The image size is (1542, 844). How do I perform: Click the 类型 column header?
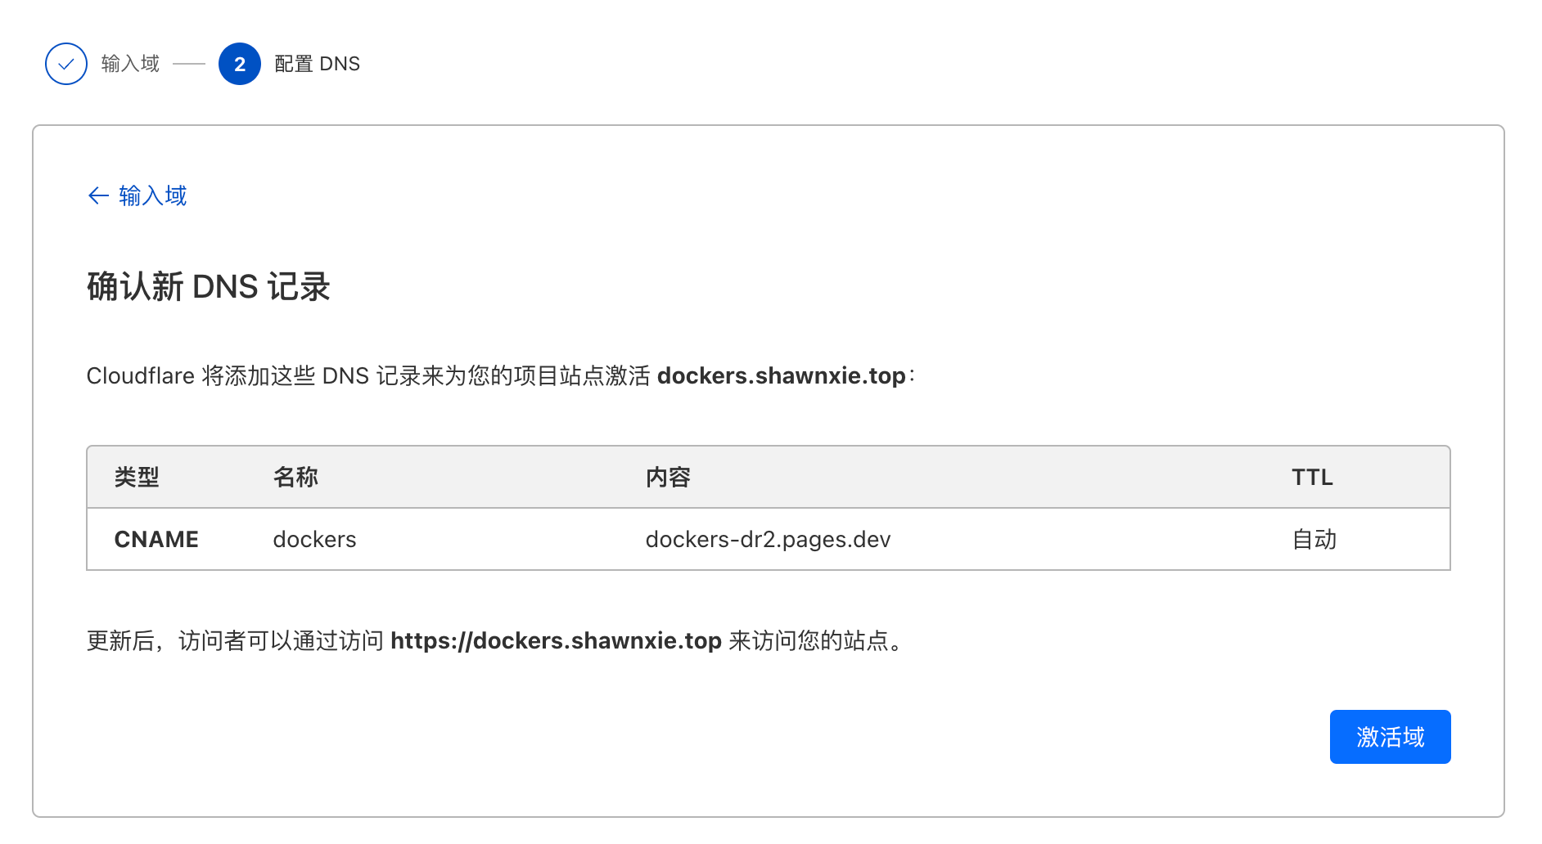coord(137,477)
